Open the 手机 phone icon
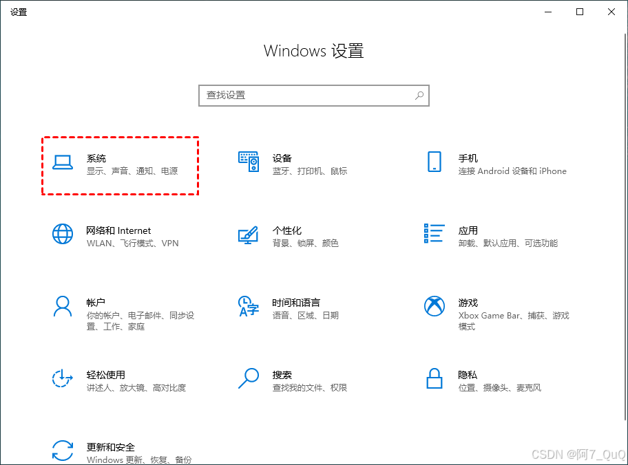Image resolution: width=628 pixels, height=465 pixels. click(434, 162)
